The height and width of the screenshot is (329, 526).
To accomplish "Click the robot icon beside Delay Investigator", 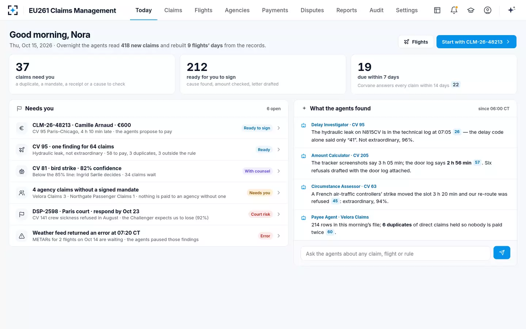I will tap(304, 125).
